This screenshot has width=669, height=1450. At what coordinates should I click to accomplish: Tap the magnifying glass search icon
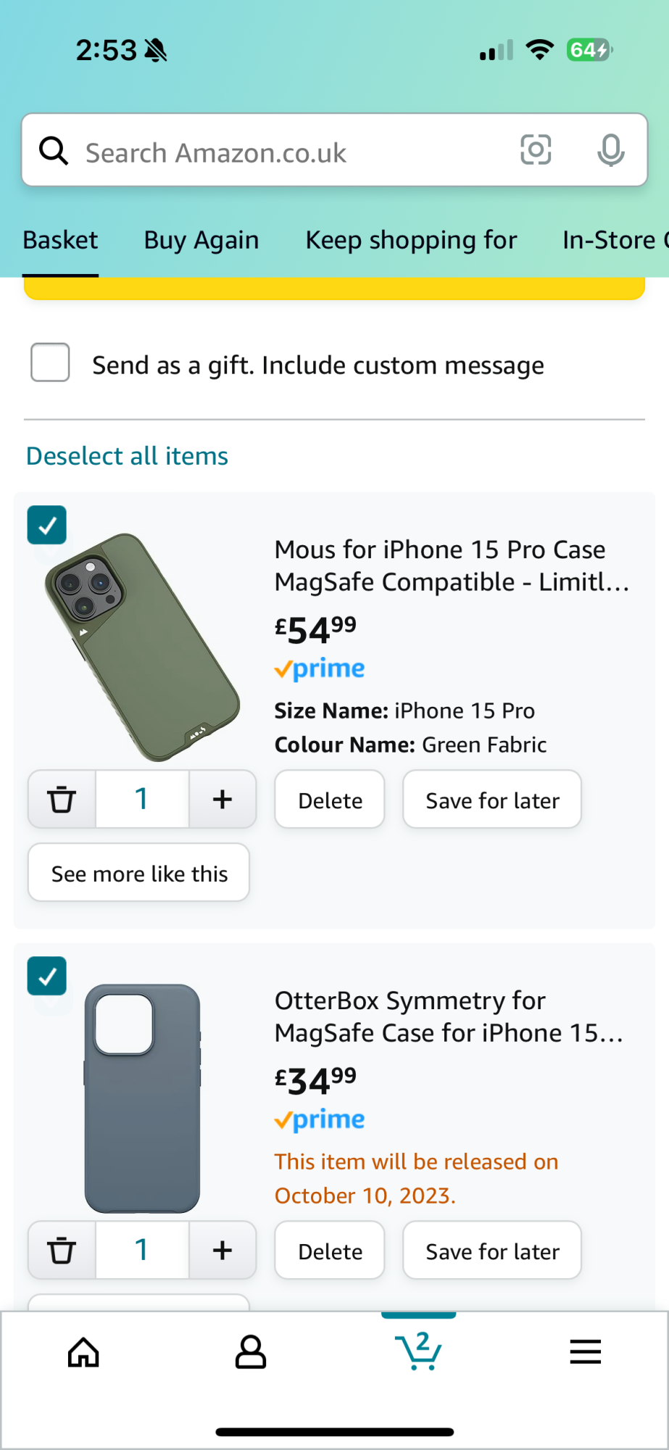click(x=54, y=152)
